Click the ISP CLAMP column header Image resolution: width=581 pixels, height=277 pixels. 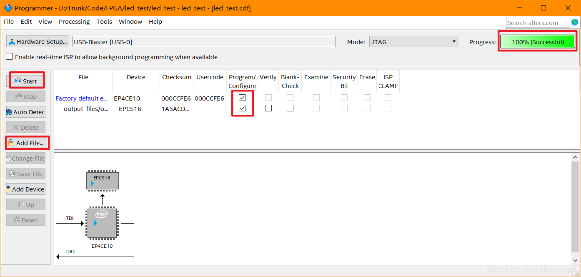click(388, 81)
